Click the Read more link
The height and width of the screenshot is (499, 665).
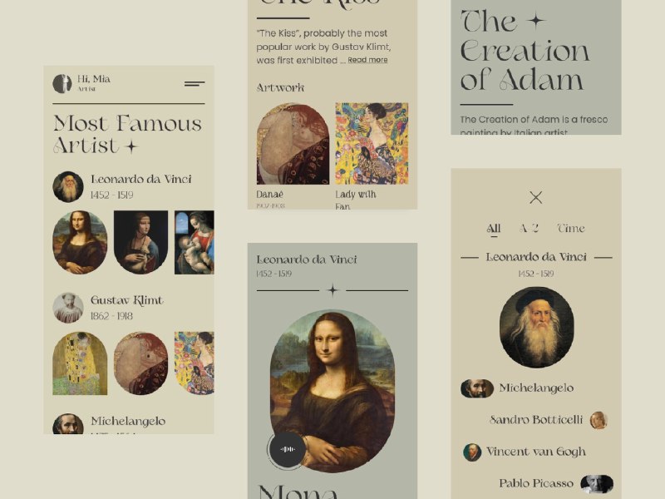(367, 60)
